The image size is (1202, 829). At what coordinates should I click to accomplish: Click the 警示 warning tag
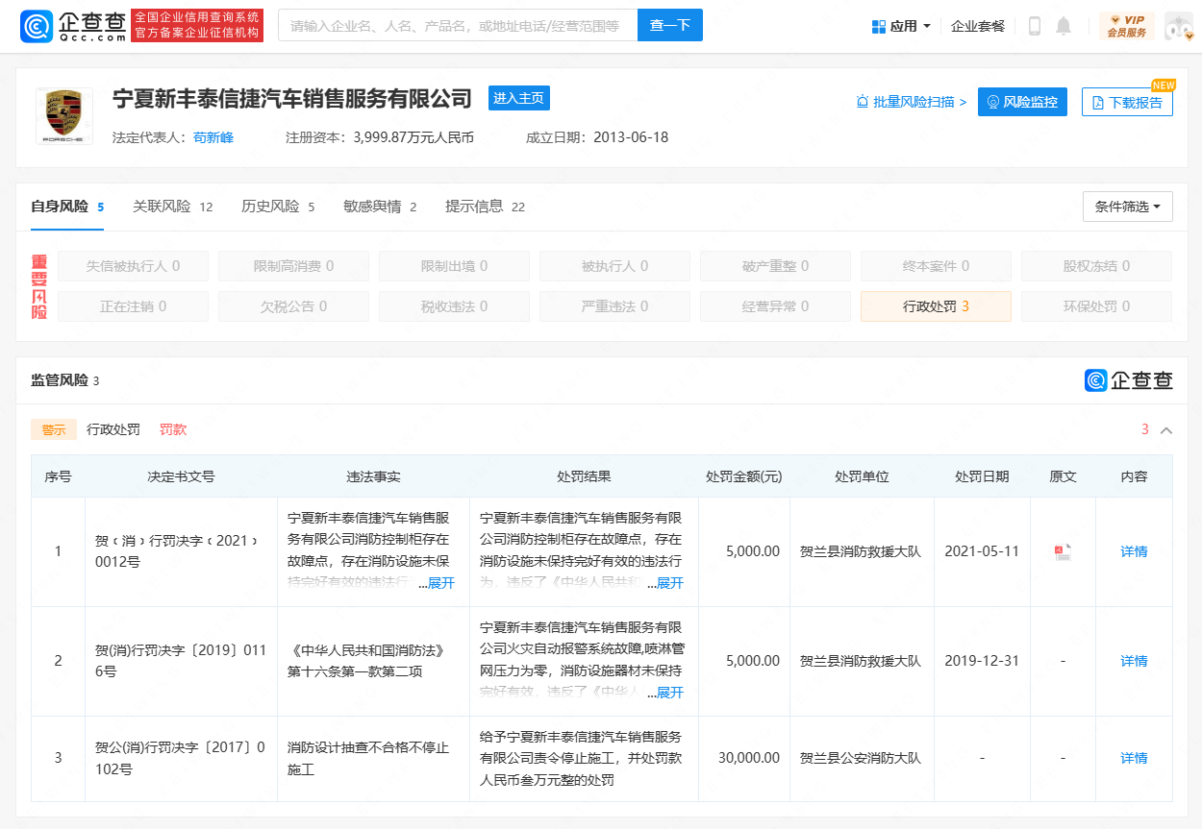[x=54, y=429]
